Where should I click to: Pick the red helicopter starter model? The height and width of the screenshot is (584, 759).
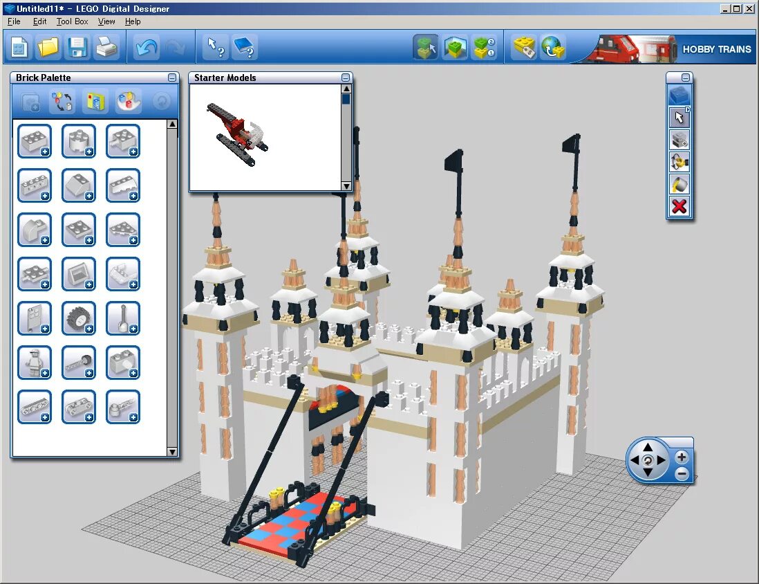(x=237, y=135)
